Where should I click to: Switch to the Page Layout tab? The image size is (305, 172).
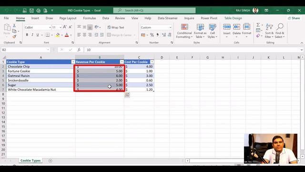68,18
